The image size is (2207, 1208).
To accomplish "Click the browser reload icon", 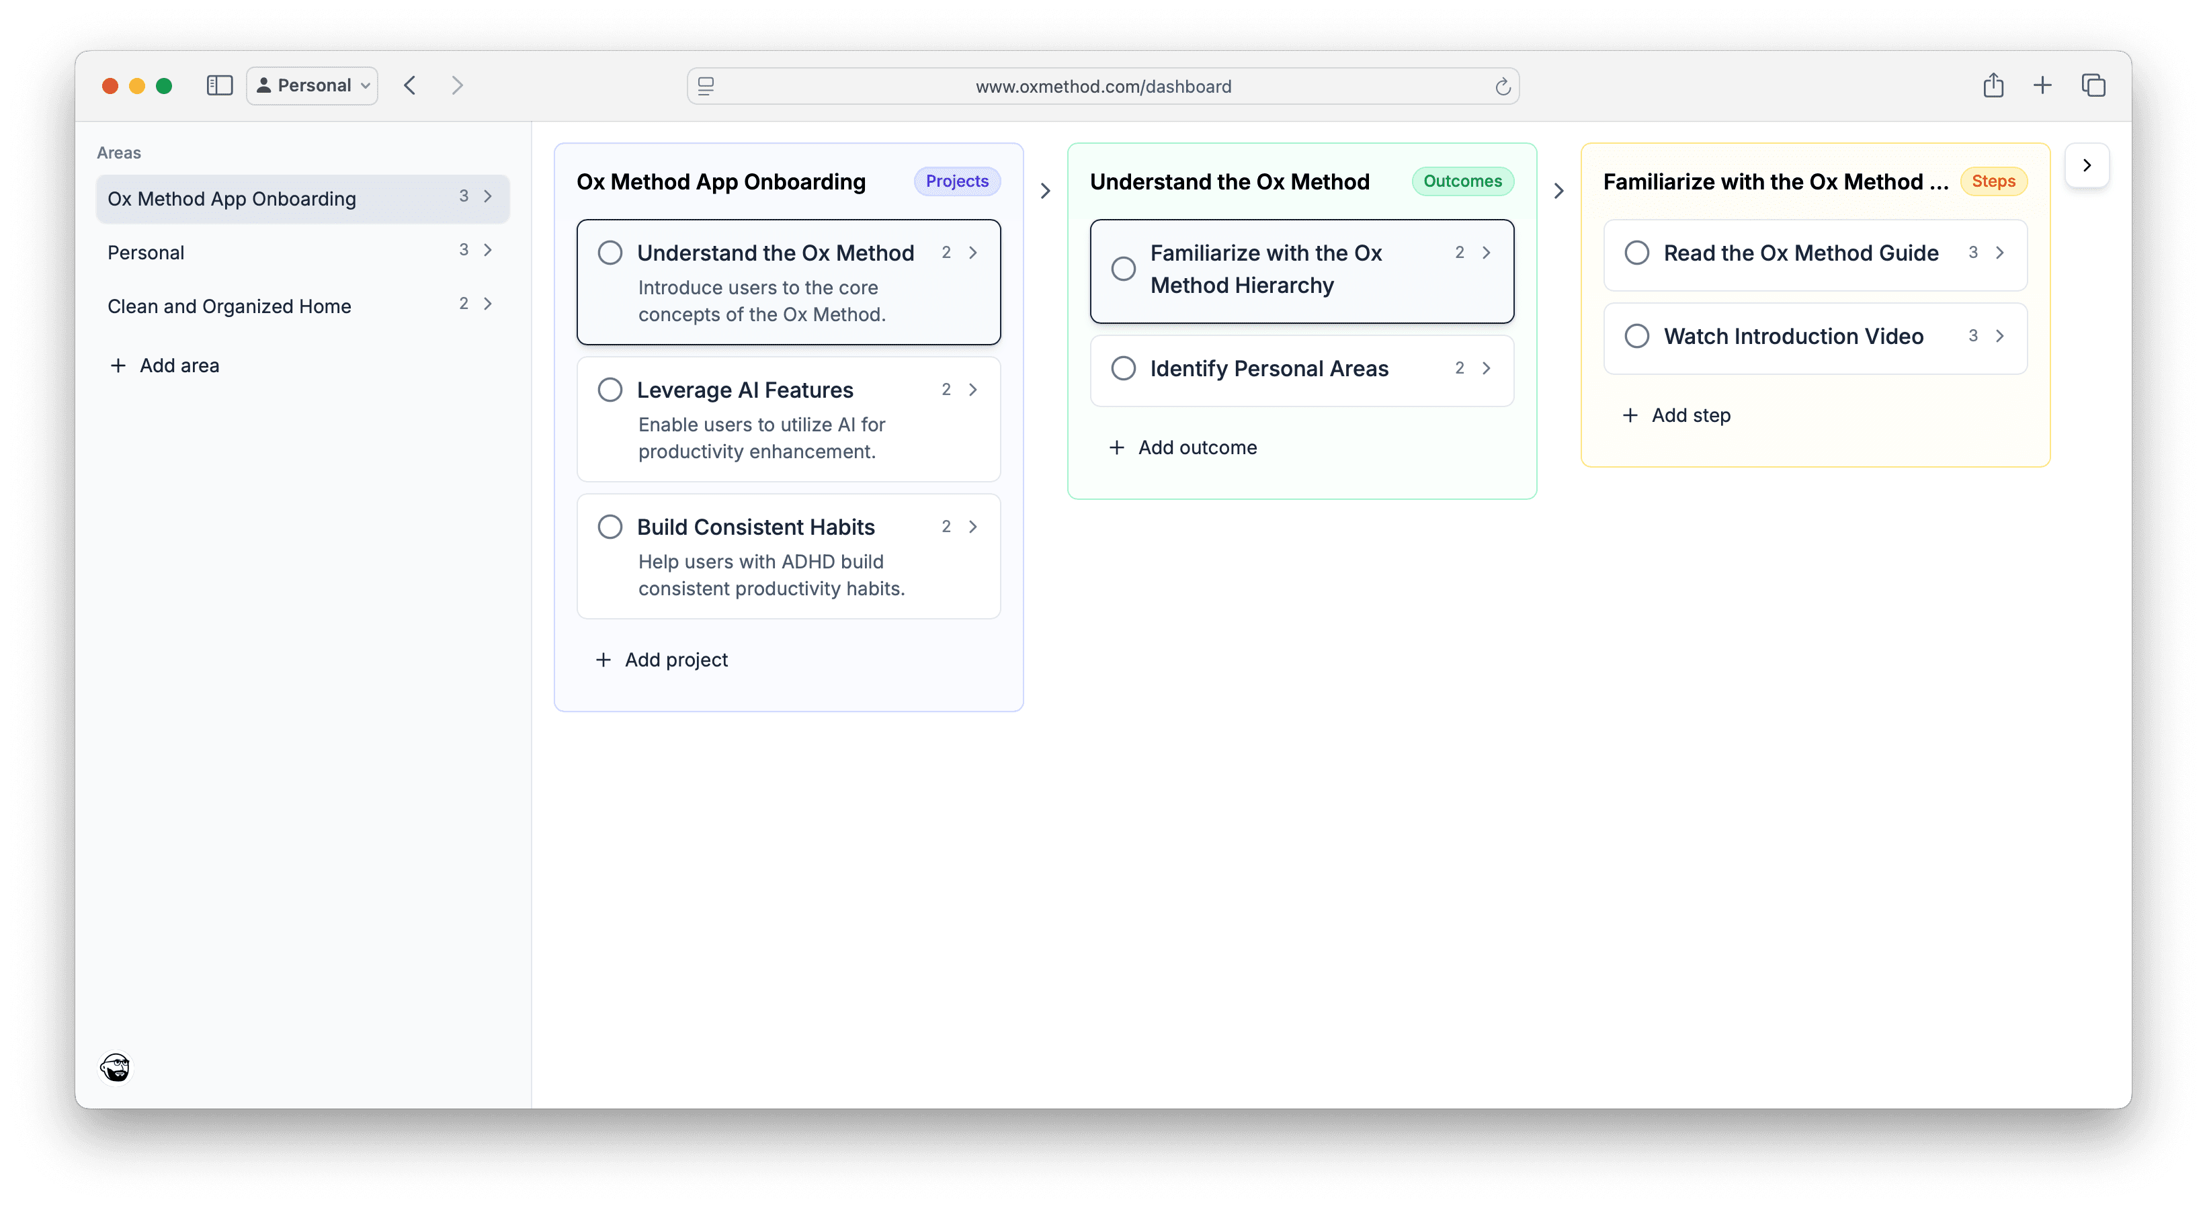I will [x=1503, y=86].
